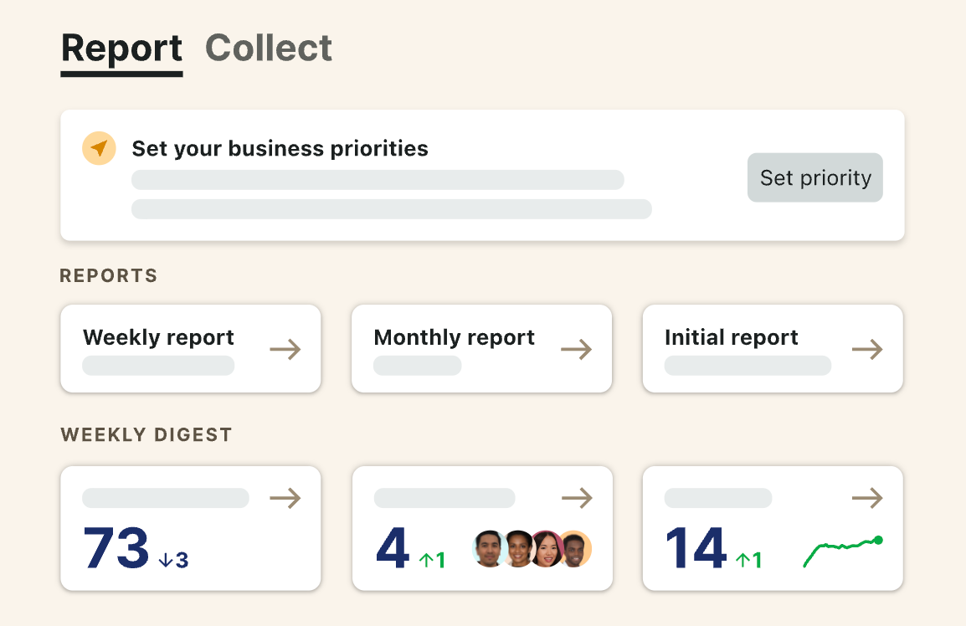Screen dimensions: 966x626
Task: Select the avatar with pink background
Action: pyautogui.click(x=546, y=549)
